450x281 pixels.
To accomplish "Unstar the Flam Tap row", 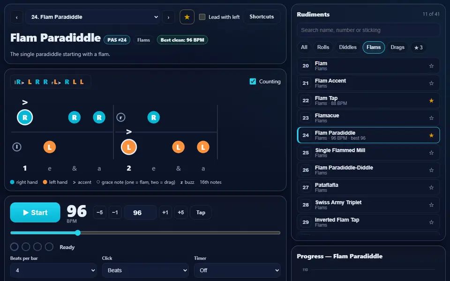I will (431, 101).
